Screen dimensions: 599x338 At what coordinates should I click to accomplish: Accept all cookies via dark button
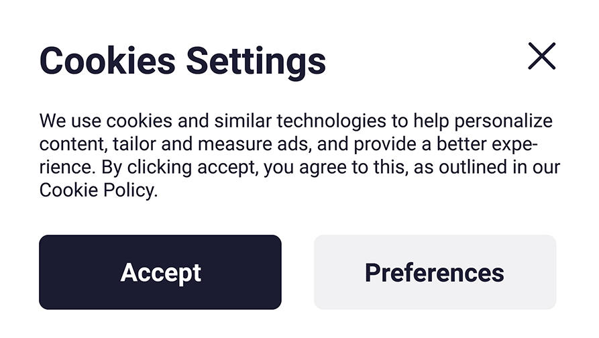point(160,272)
